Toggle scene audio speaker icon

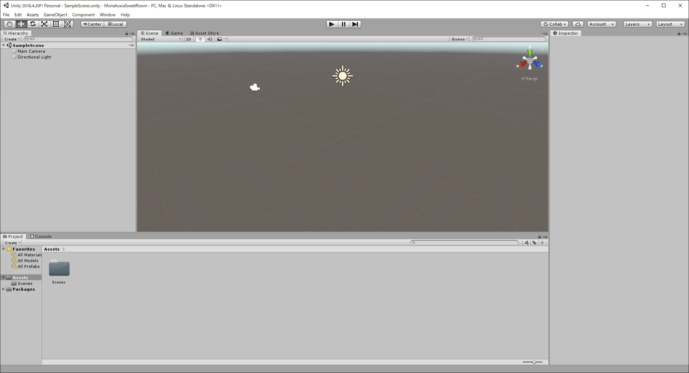[x=210, y=39]
